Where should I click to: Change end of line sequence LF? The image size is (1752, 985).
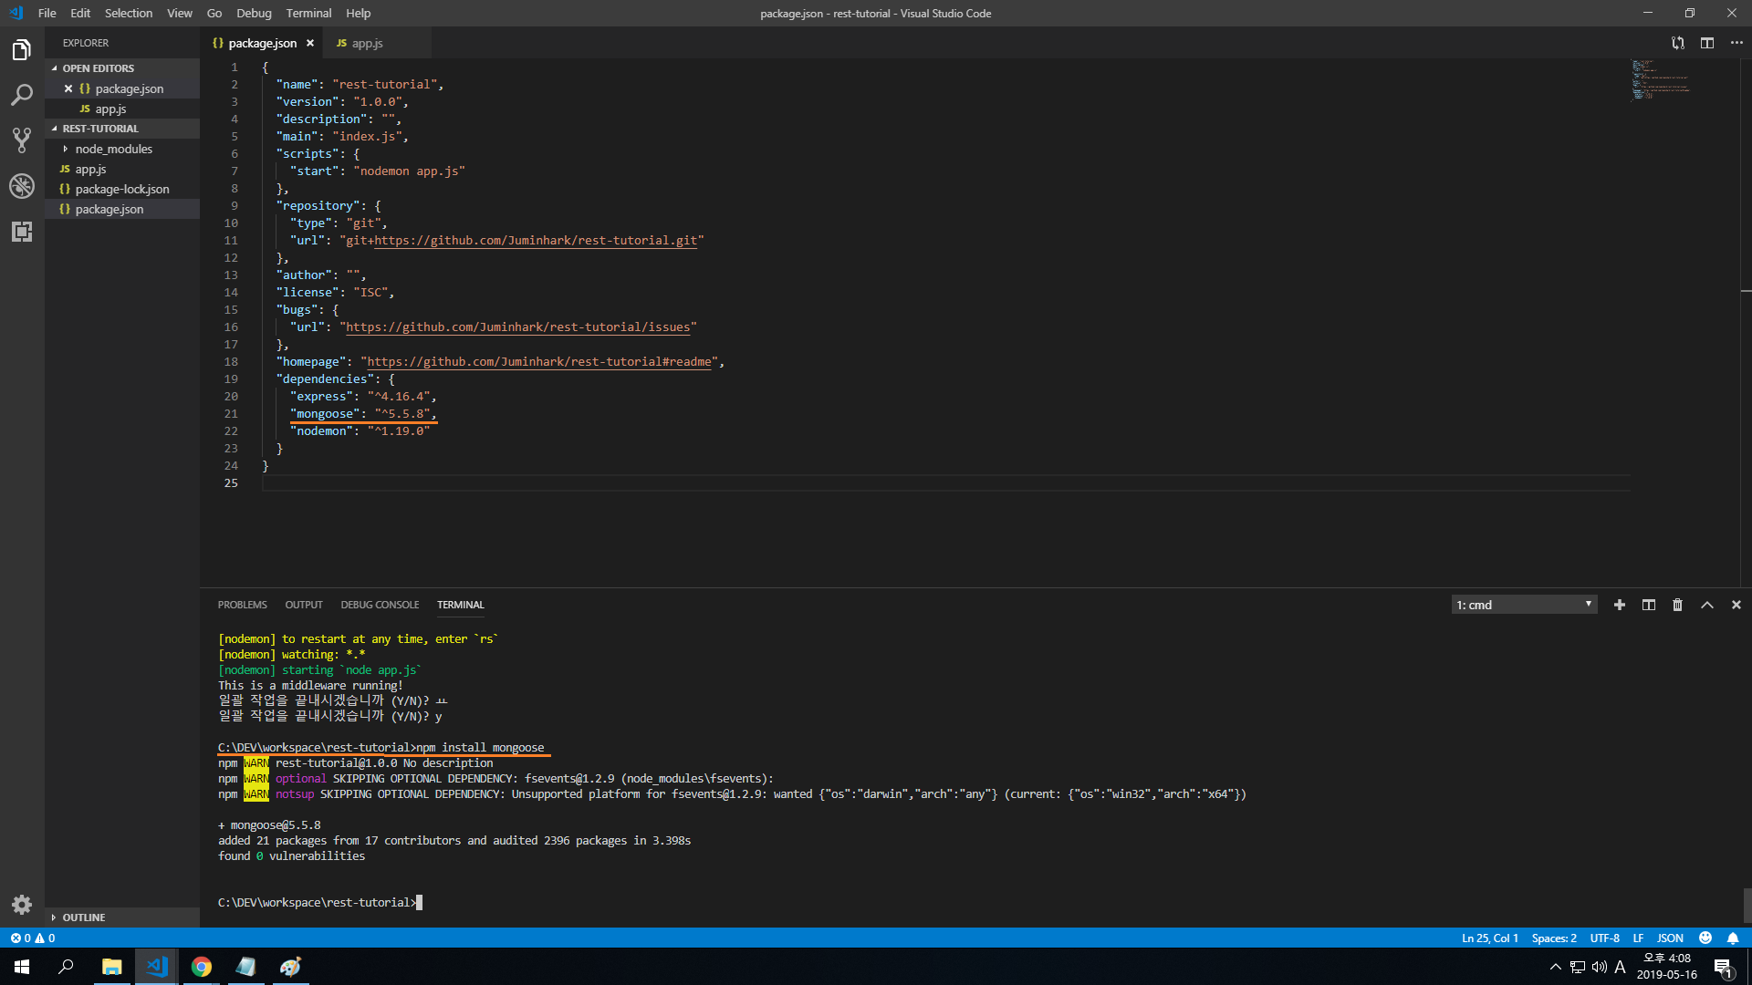pos(1638,938)
